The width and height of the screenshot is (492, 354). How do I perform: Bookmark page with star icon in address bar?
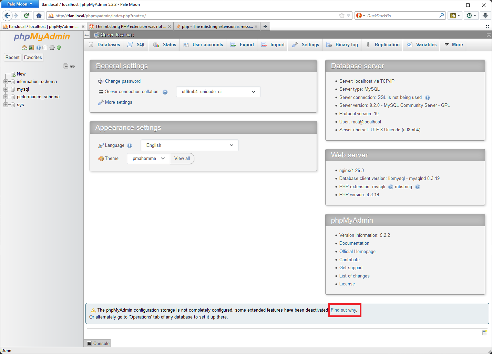[342, 16]
